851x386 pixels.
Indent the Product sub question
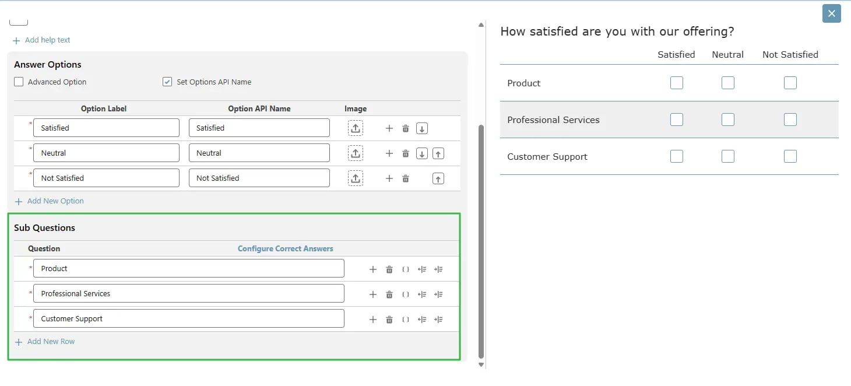(x=438, y=269)
